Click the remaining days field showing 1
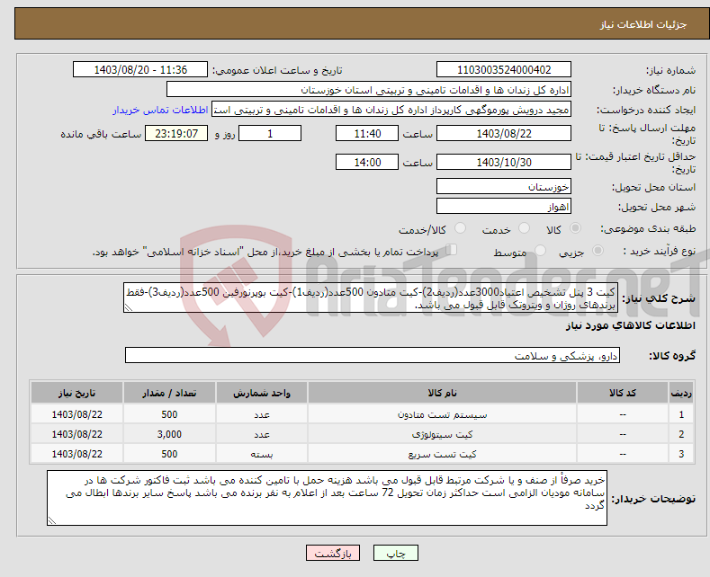This screenshot has width=710, height=577. tap(270, 134)
